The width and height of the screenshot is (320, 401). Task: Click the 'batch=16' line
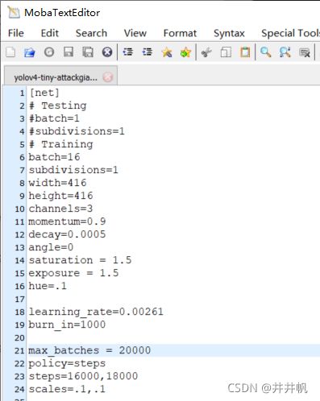tap(54, 157)
